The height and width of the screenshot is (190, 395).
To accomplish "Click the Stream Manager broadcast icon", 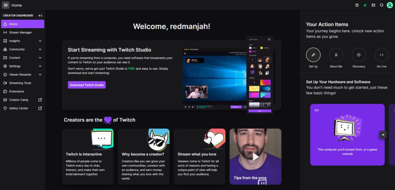I will (5, 32).
